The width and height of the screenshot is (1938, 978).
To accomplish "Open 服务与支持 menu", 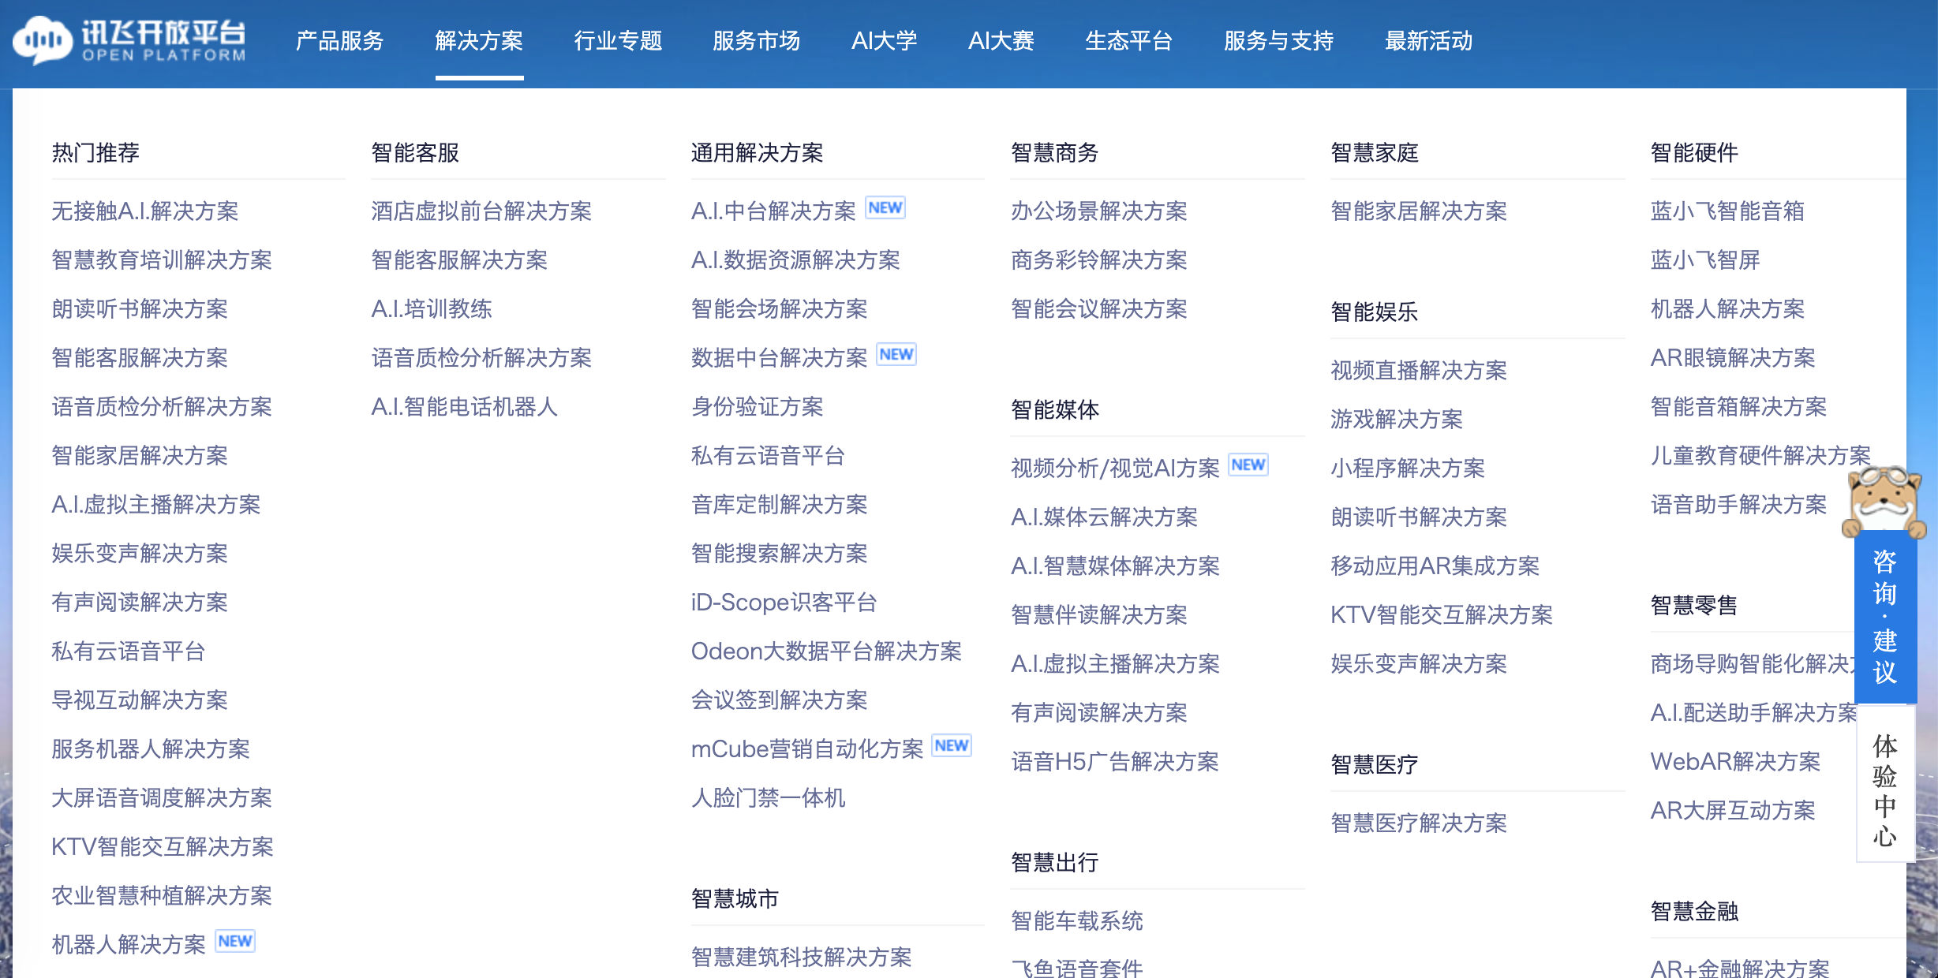I will tap(1279, 41).
